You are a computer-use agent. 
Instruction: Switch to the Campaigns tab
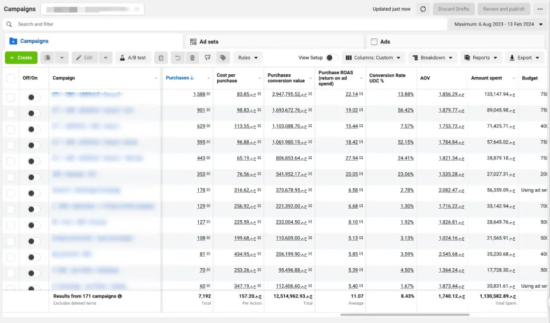point(94,41)
